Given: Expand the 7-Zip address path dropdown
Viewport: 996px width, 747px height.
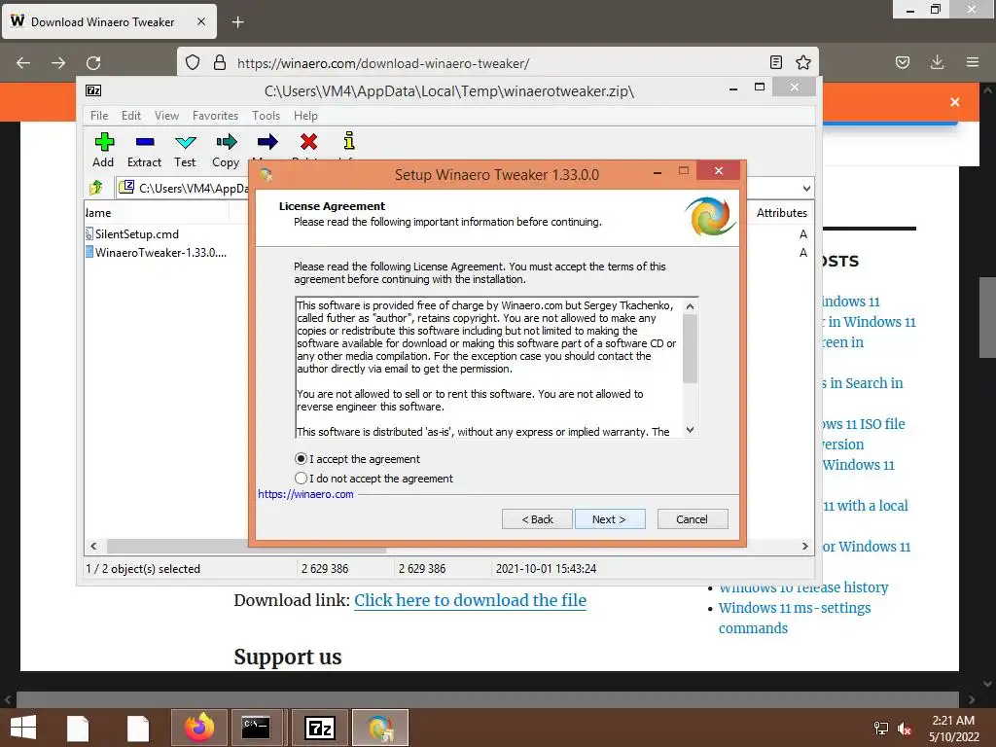Looking at the screenshot, I should pyautogui.click(x=806, y=188).
